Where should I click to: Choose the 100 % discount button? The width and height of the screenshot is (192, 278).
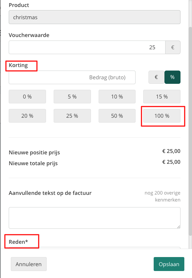pos(162,116)
